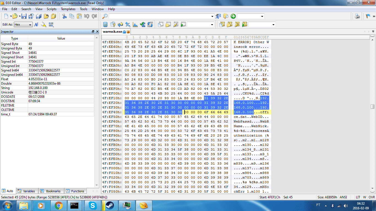Close the Inspector panel
The image size is (376, 211).
[x=97, y=32]
